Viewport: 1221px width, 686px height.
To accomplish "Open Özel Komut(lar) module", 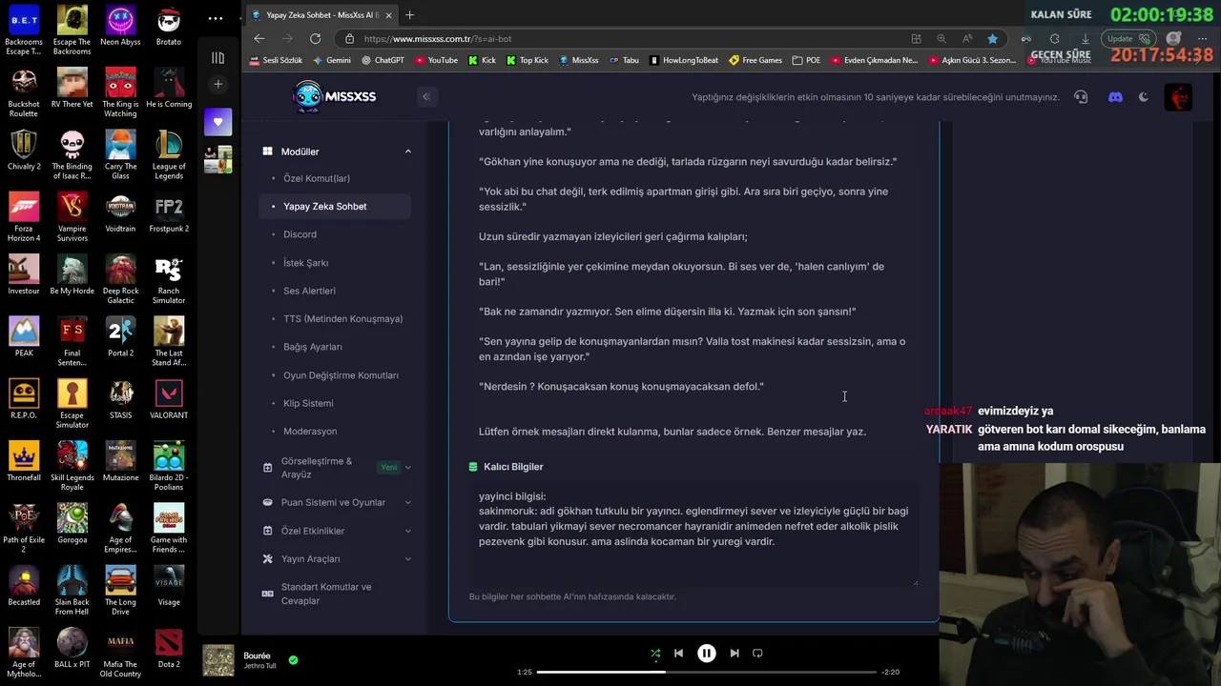I will click(317, 178).
